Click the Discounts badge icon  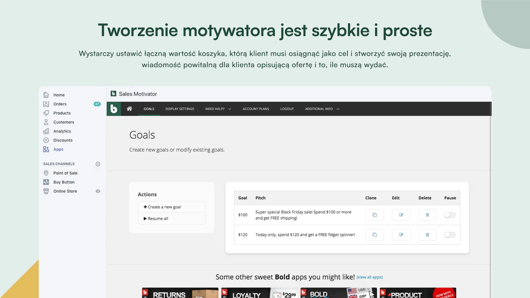pos(46,140)
